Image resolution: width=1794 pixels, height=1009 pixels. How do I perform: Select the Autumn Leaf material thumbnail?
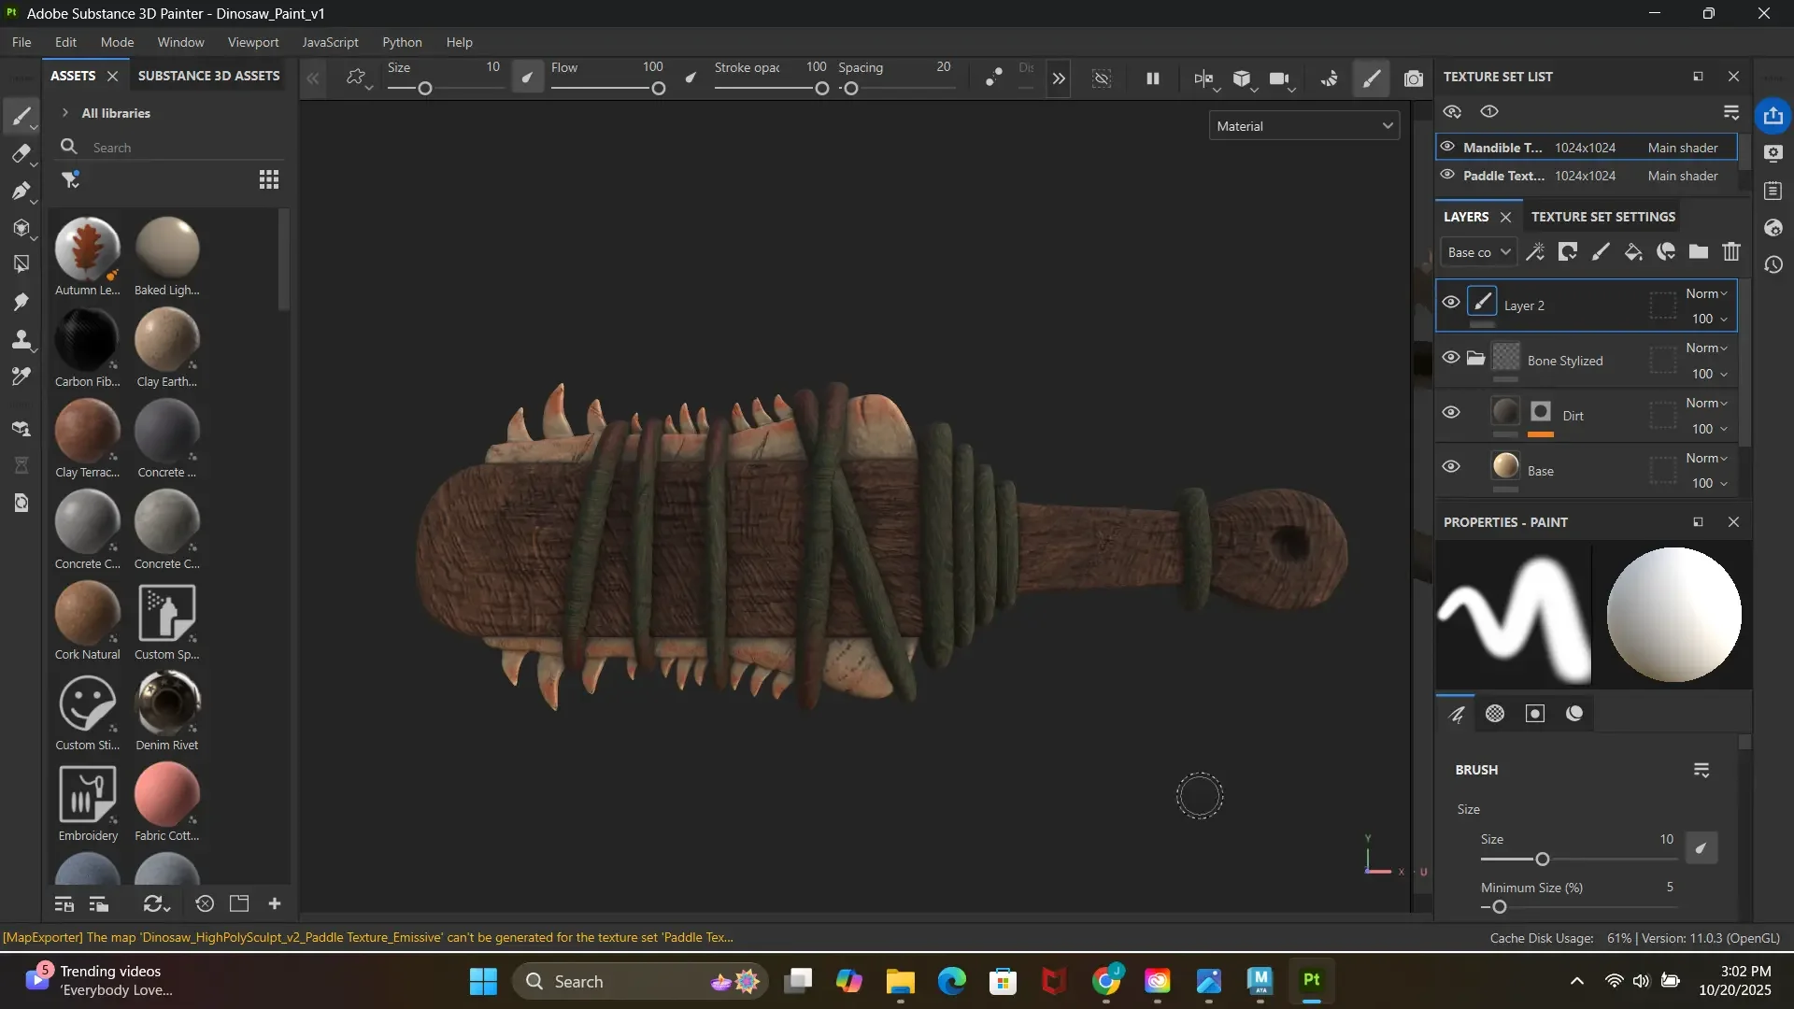coord(87,249)
